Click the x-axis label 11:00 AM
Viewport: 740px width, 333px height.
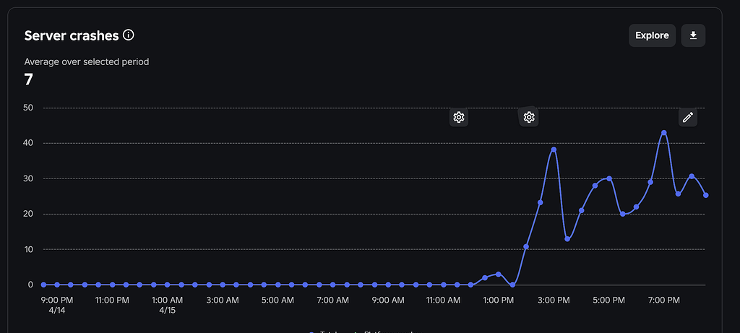pyautogui.click(x=443, y=300)
